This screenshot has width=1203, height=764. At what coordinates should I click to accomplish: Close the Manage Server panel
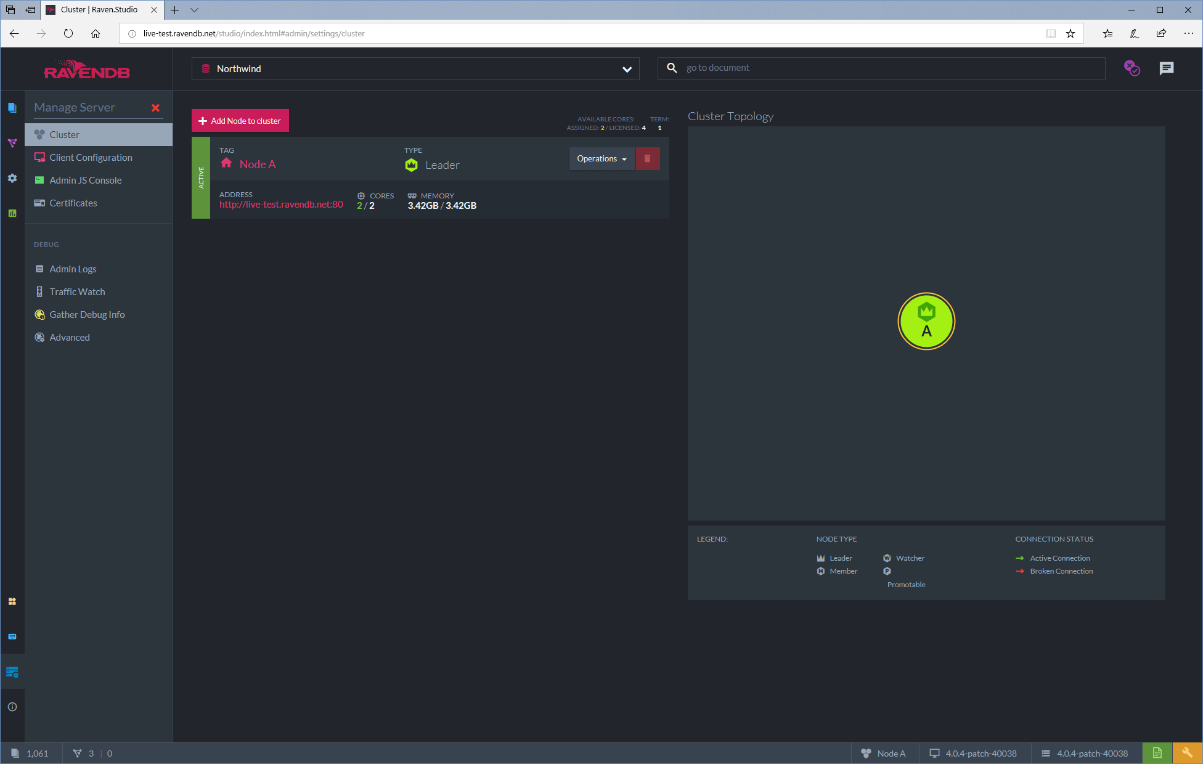[155, 108]
